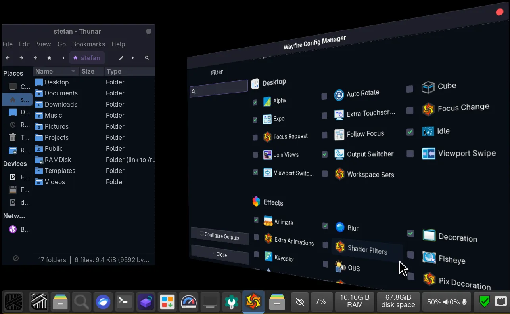Image resolution: width=510 pixels, height=314 pixels.
Task: Focus the Filter search field in Wayfire Config
Action: tap(219, 89)
